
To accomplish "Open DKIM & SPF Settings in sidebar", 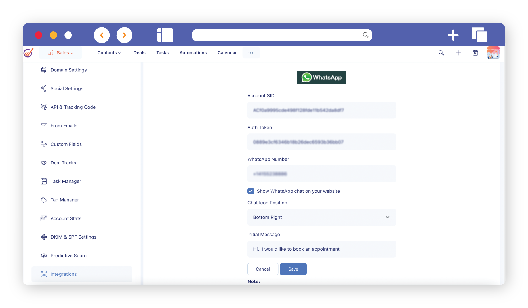I will tap(73, 237).
